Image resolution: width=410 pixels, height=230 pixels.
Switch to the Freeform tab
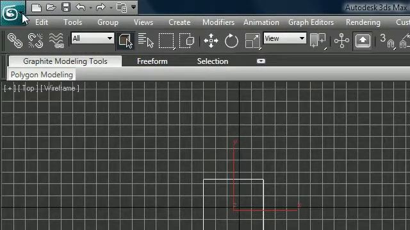point(152,61)
